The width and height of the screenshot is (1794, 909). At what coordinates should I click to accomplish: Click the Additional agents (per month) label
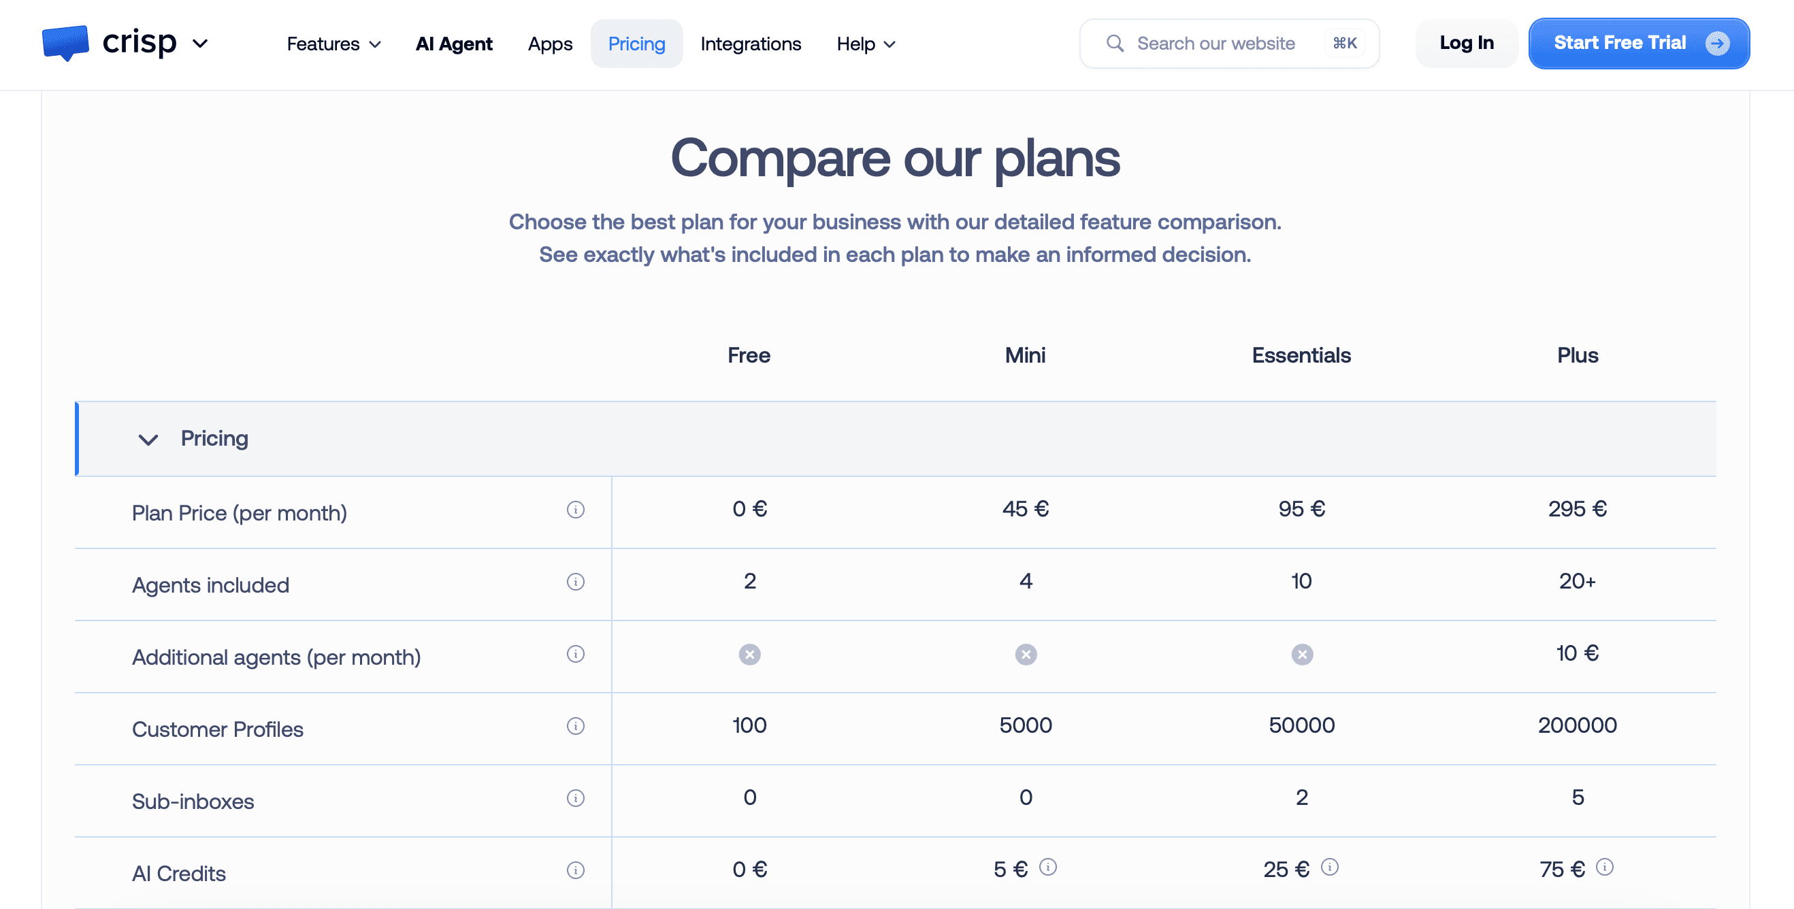pyautogui.click(x=276, y=657)
